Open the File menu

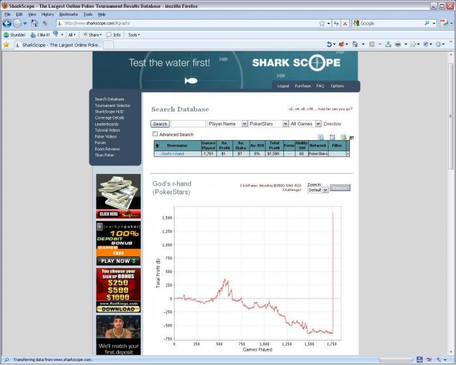(x=8, y=14)
